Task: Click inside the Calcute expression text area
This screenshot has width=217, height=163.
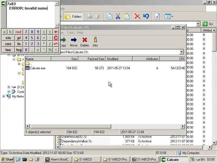Action: click(31, 15)
